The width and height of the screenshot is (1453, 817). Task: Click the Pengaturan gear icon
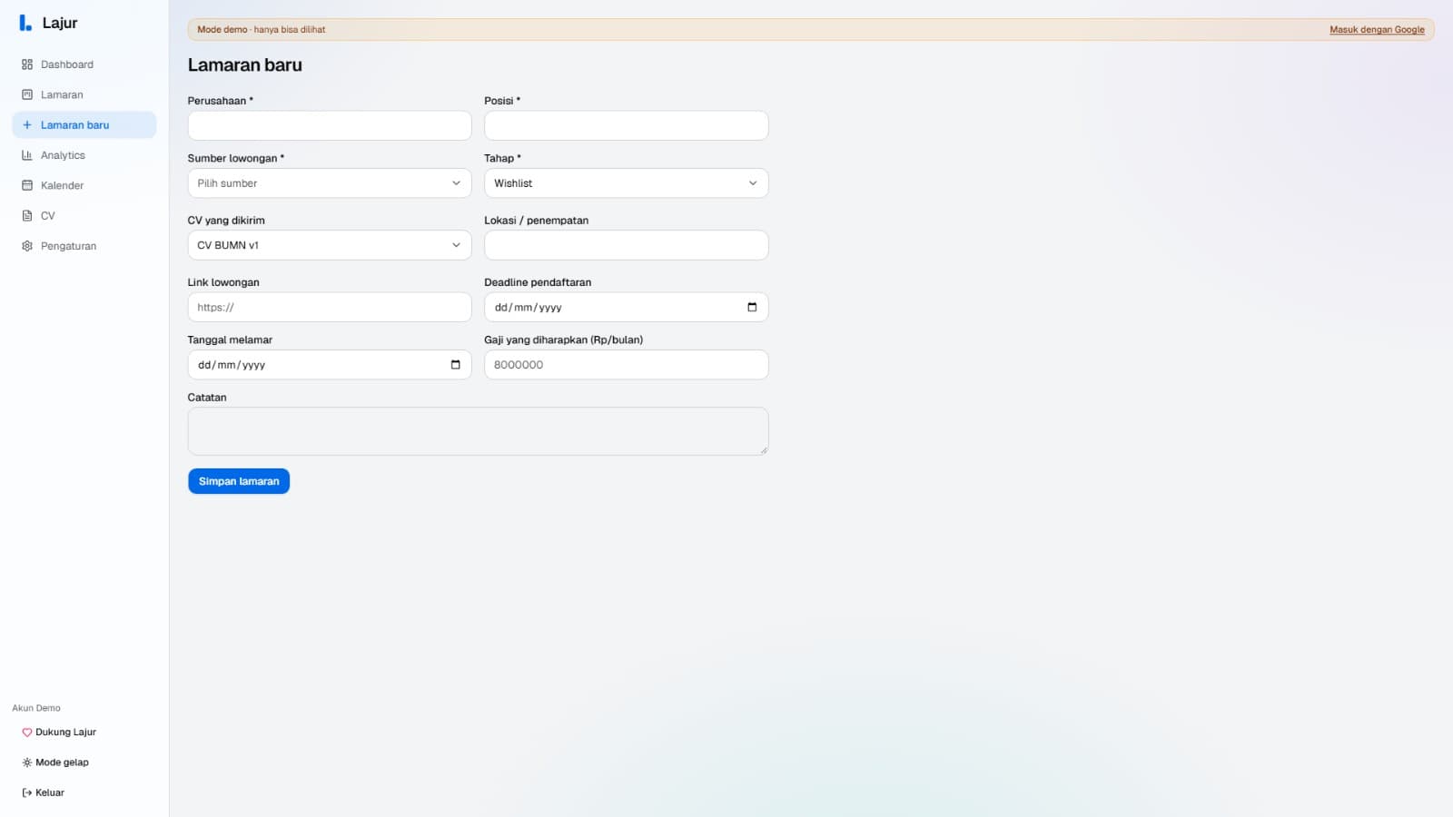[27, 246]
